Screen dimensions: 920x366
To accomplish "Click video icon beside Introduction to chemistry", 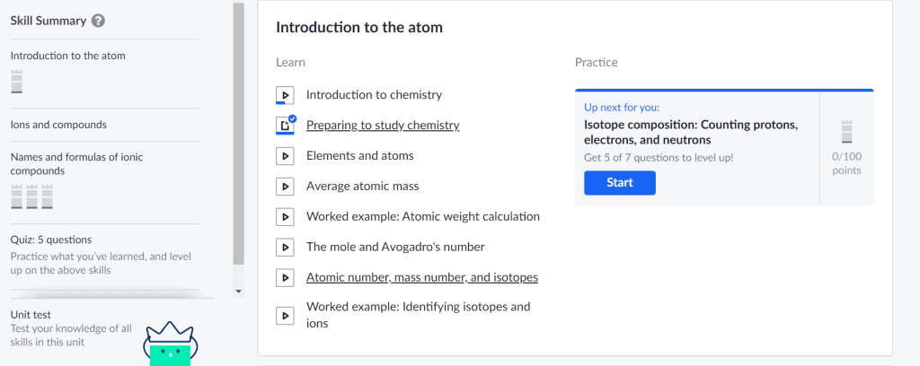I will coord(285,95).
